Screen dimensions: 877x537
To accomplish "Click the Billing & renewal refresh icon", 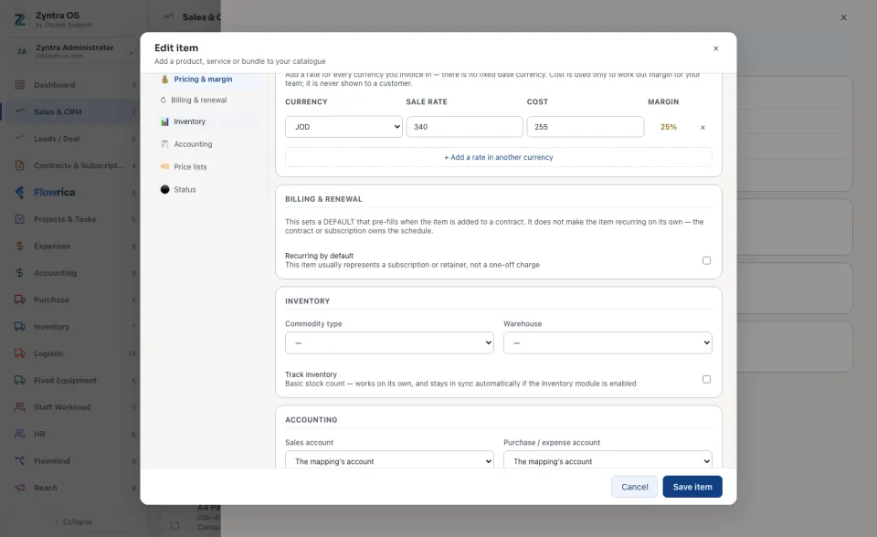I will coord(164,100).
